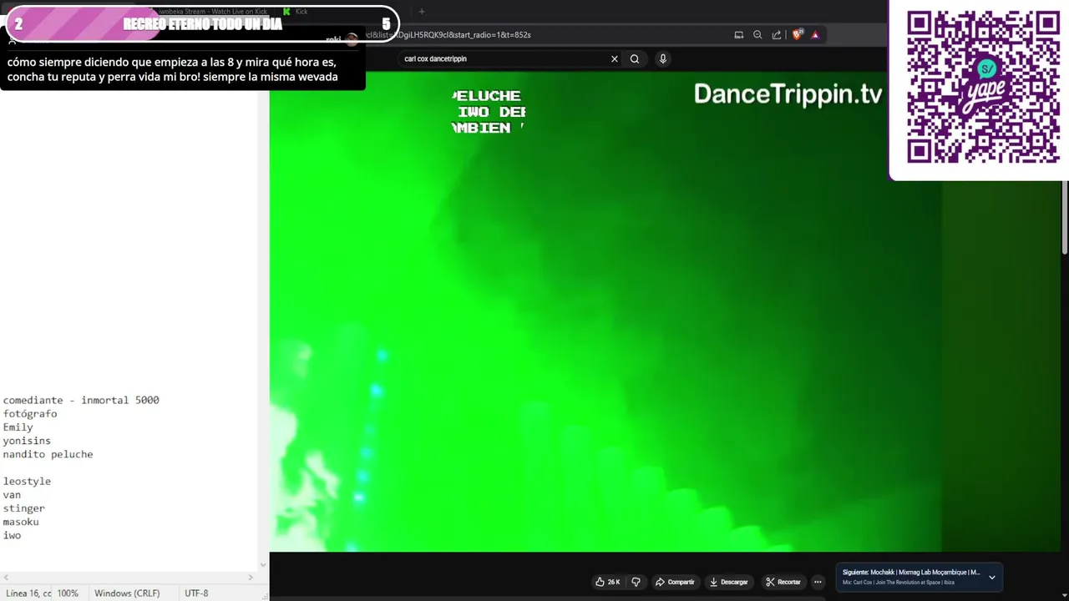The width and height of the screenshot is (1069, 601).
Task: Click the 'leostyle' line in Notepad
Action: [x=27, y=482]
